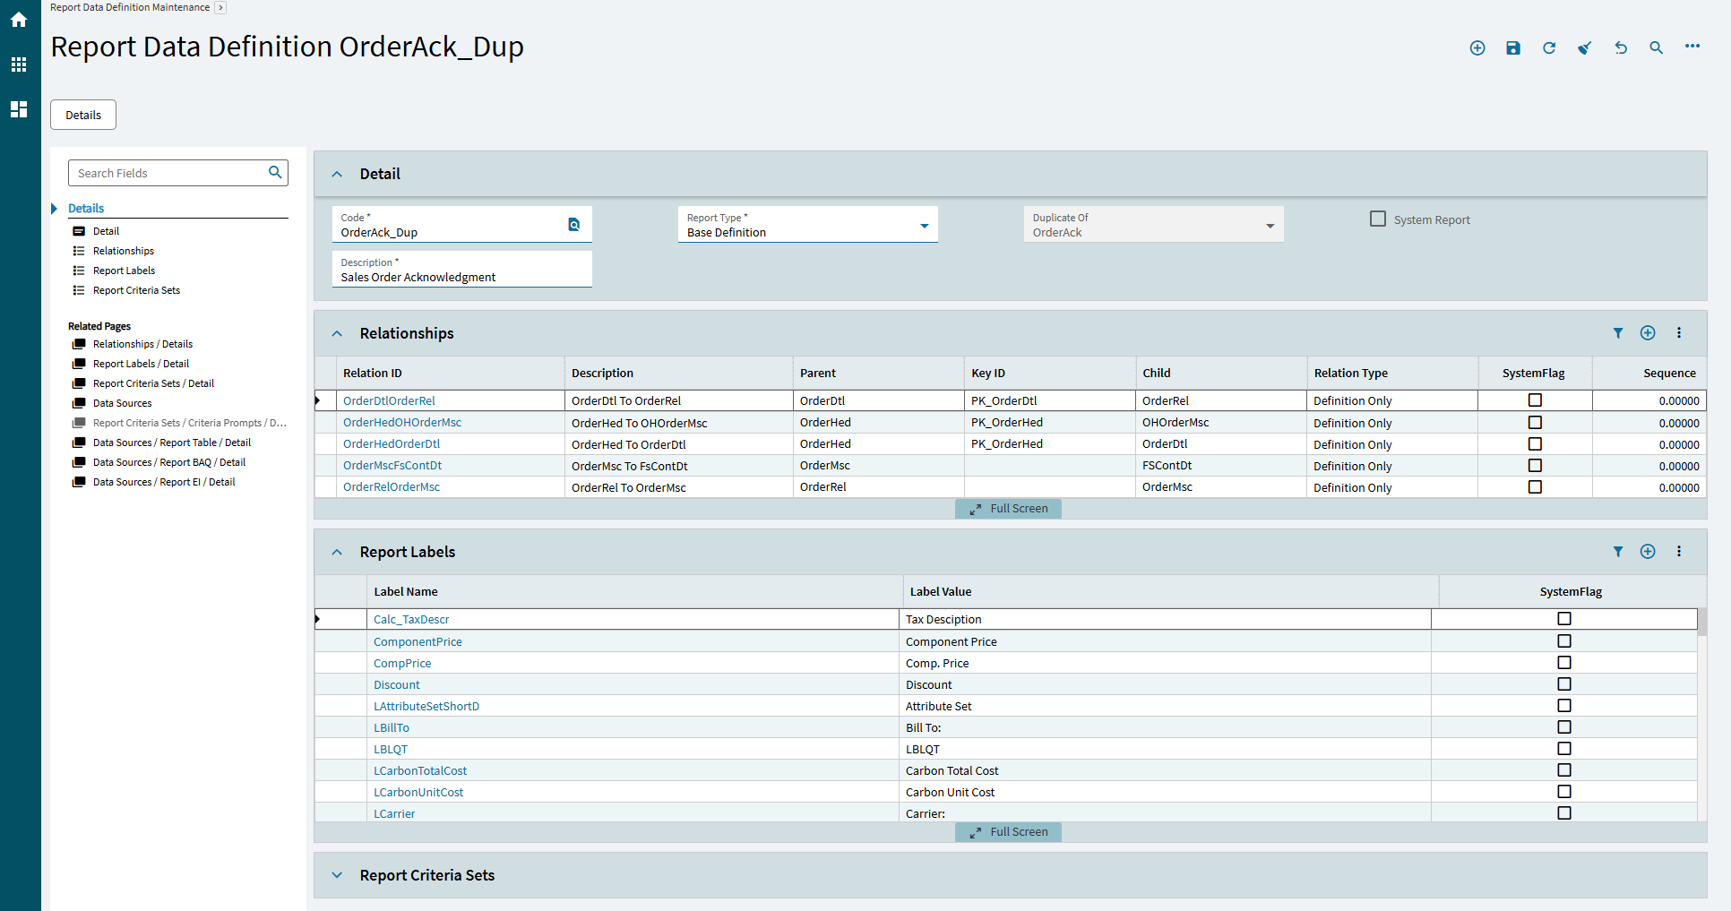
Task: Toggle SystemFlag for OrderDtlOrderRel row
Action: coord(1535,400)
